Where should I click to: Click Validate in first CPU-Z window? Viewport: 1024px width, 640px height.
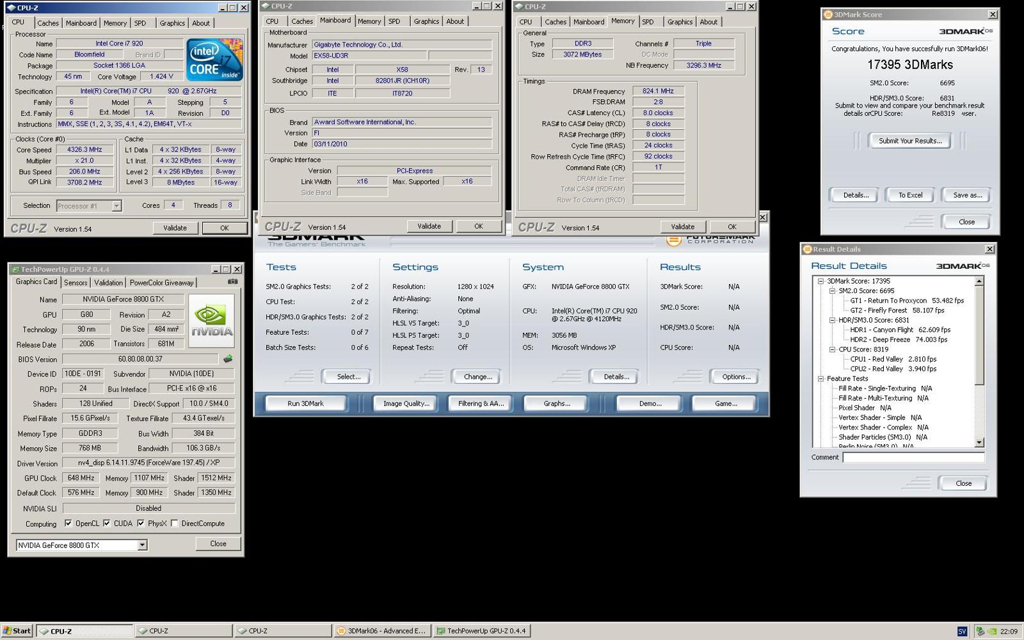pos(175,228)
